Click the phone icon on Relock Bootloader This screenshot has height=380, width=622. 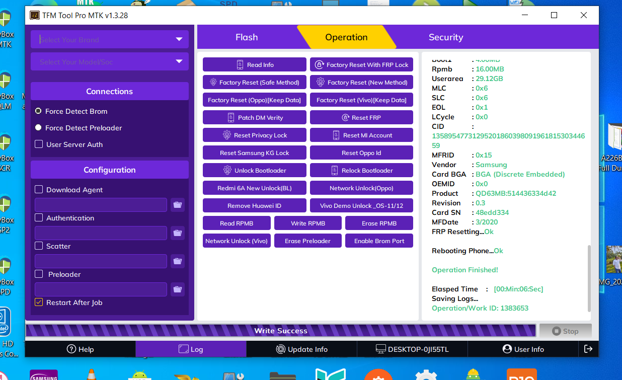click(x=335, y=171)
